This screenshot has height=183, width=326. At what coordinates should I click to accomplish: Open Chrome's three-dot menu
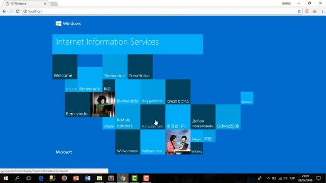pos(322,11)
